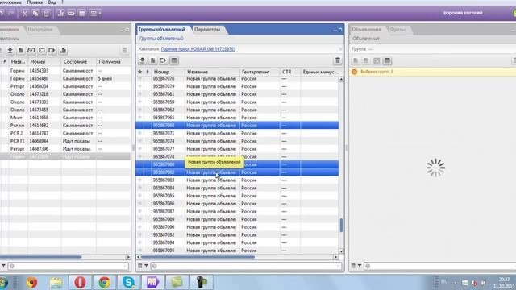Screen dimensions: 516x290
Task: Click the document icon in ad groups toolbar
Action: click(152, 60)
